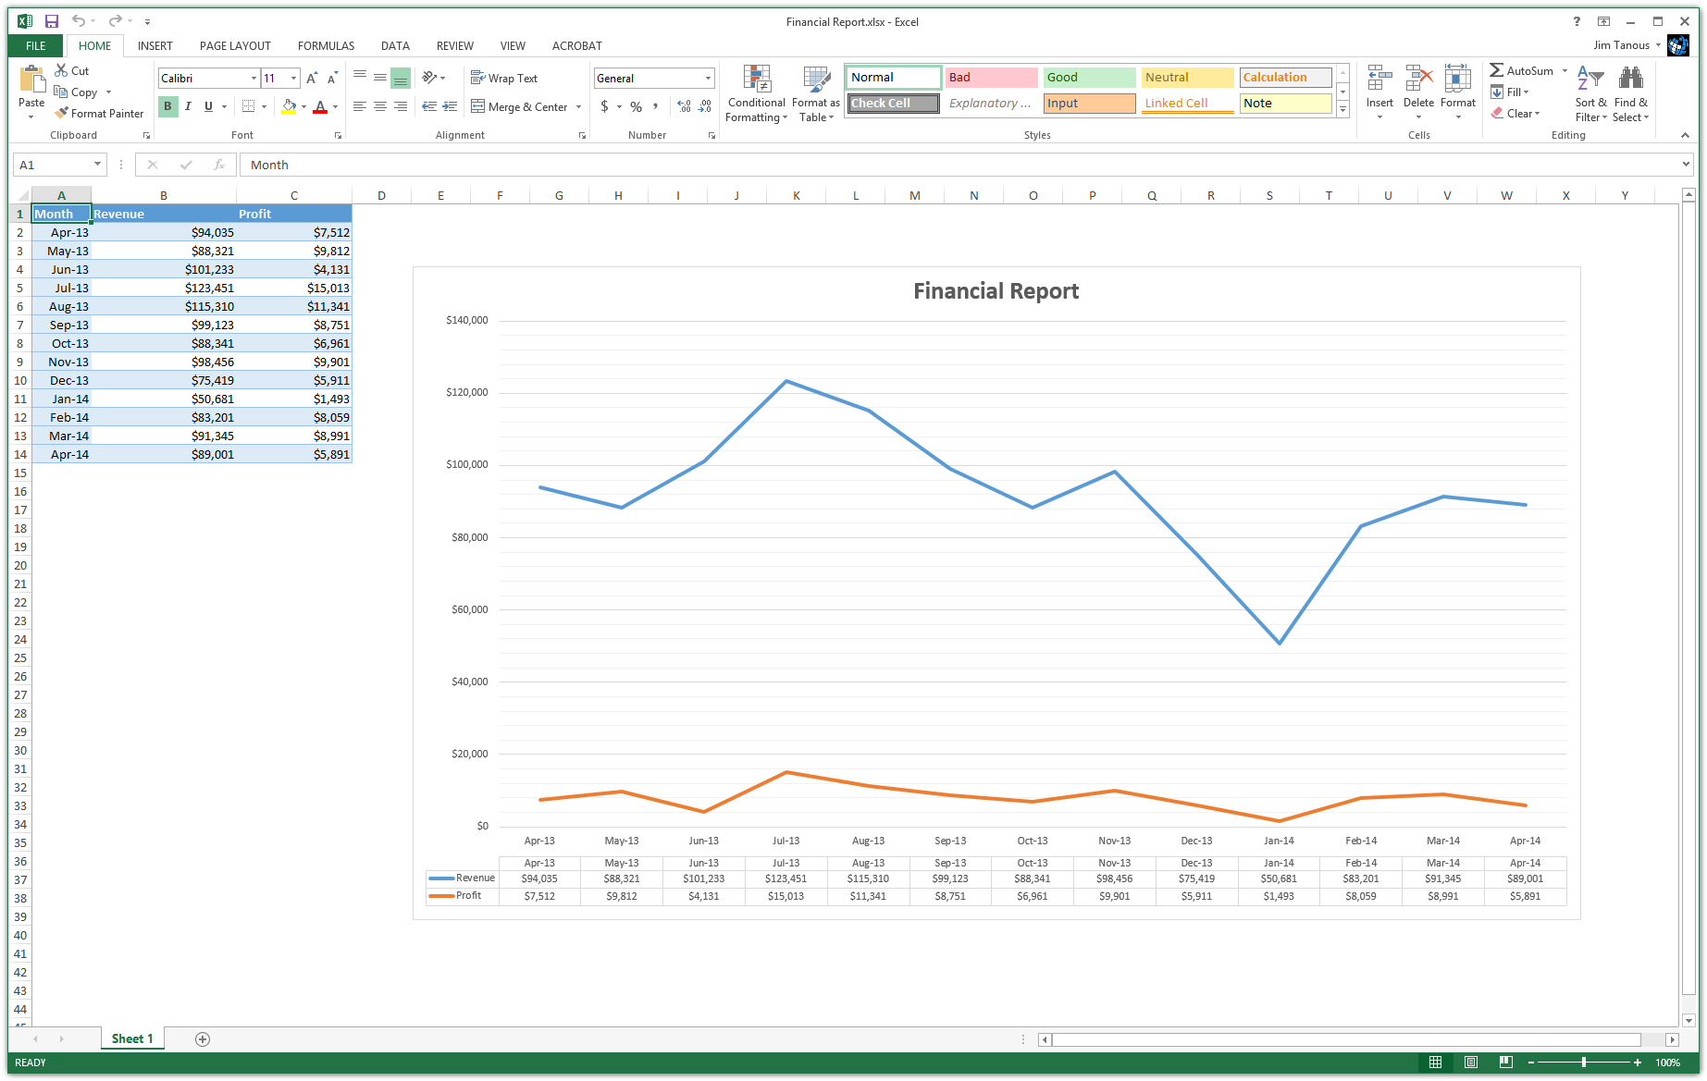
Task: Select the Sheet 1 tab
Action: click(132, 1038)
